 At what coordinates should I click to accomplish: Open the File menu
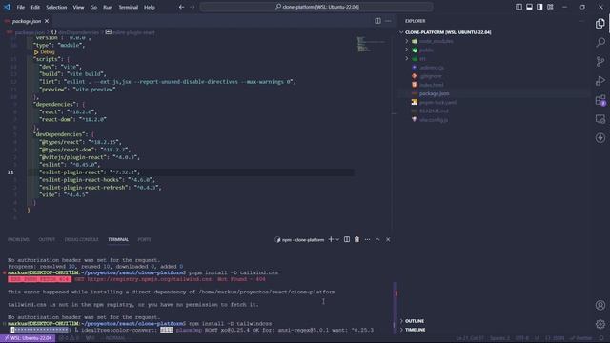(x=21, y=7)
